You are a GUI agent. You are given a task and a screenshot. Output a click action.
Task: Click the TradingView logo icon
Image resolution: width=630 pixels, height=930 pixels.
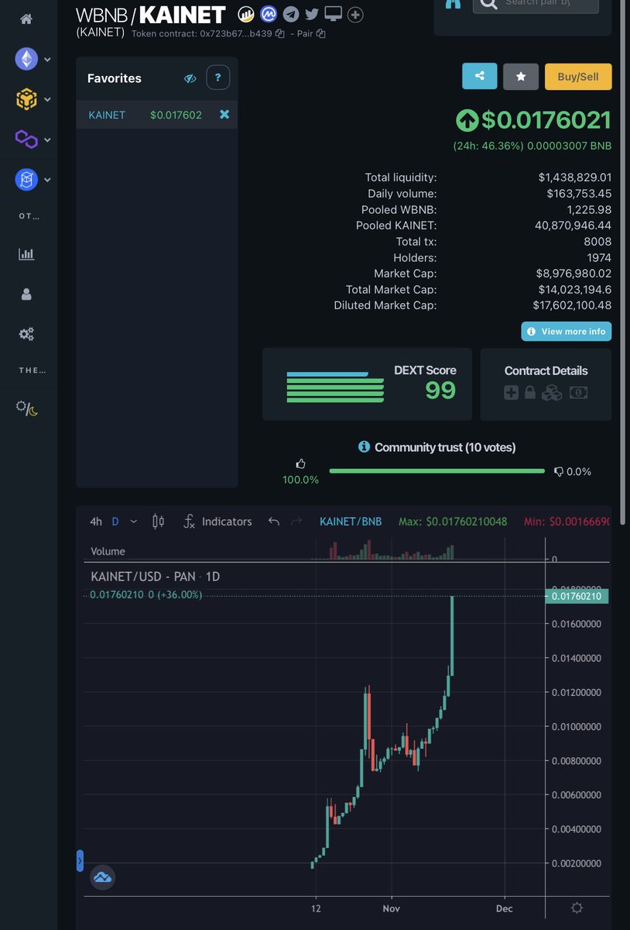pos(103,877)
